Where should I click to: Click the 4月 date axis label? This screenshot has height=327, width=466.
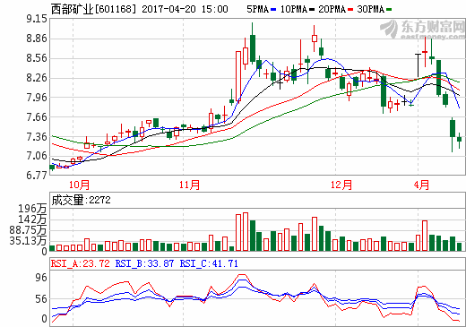[x=421, y=185]
